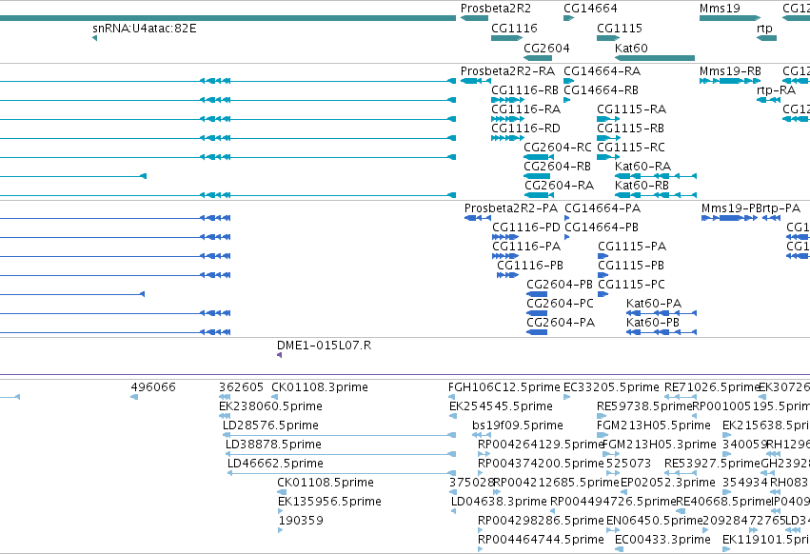
Task: Select the snRNA:U4atac:82E label
Action: coord(144,28)
